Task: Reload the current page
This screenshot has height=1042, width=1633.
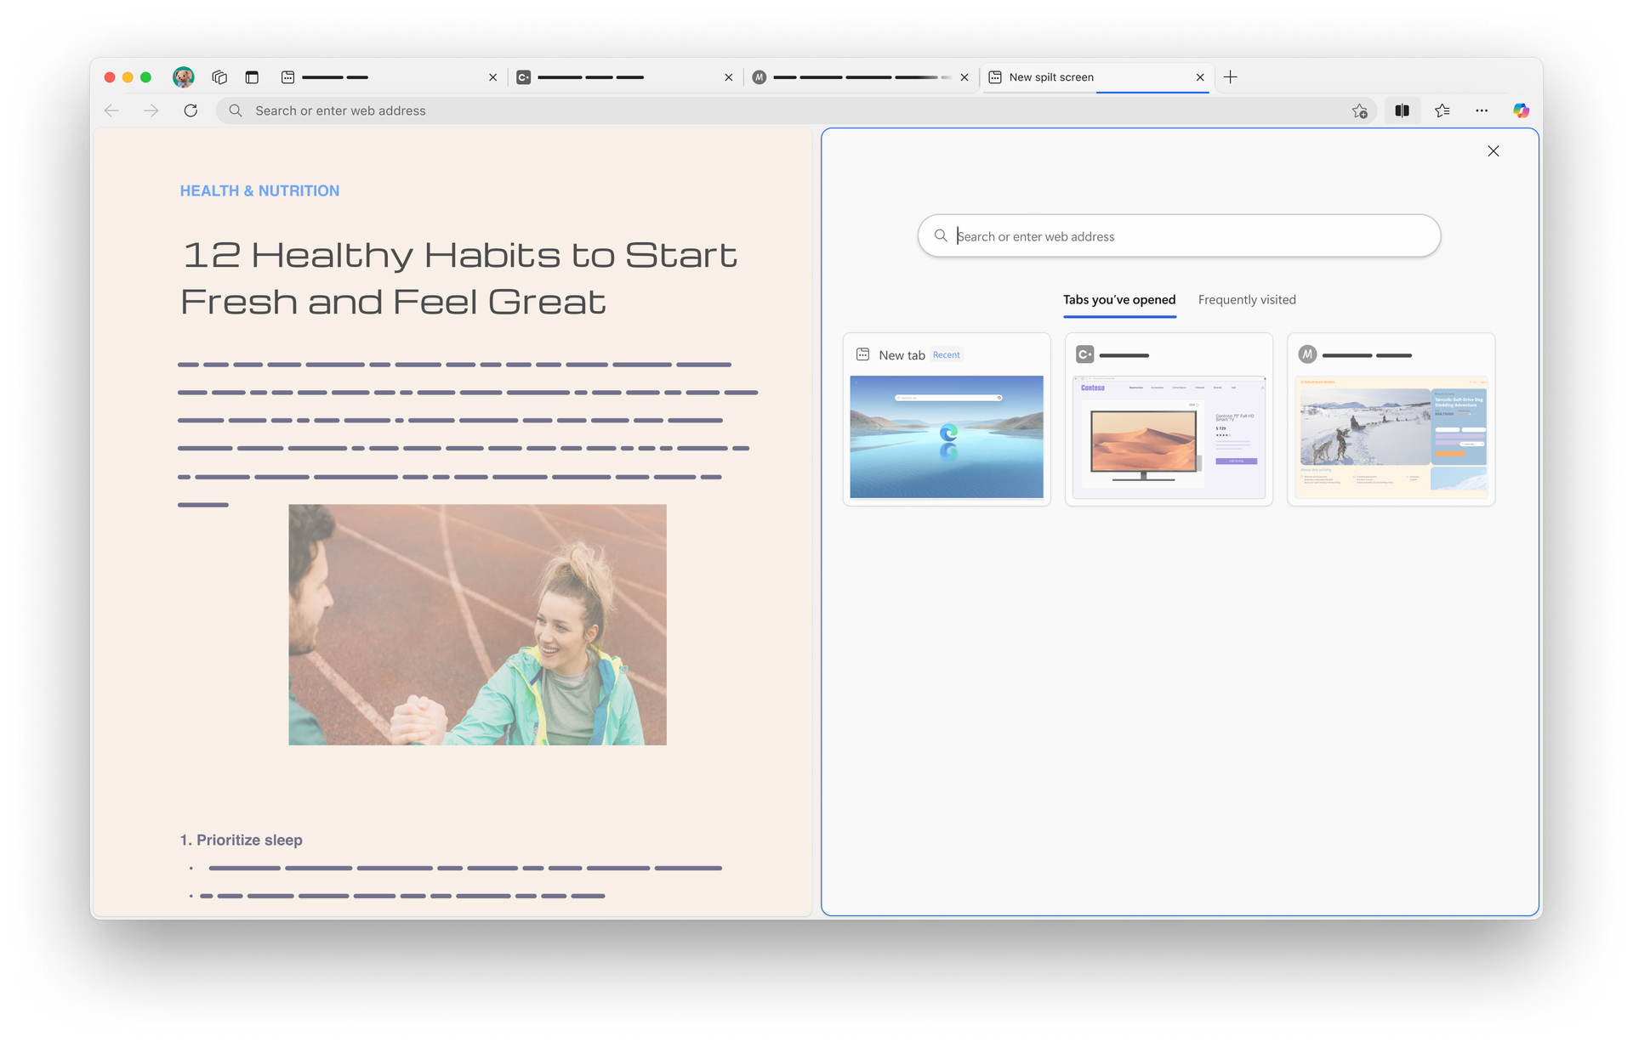Action: tap(191, 110)
